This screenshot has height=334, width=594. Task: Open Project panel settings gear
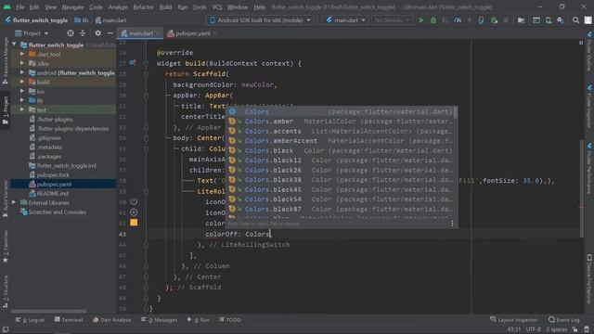[x=97, y=33]
